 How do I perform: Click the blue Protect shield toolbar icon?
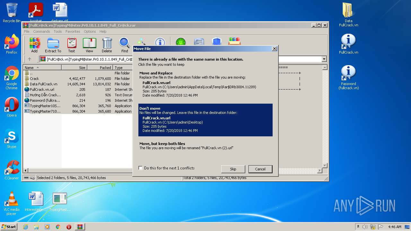click(x=217, y=42)
